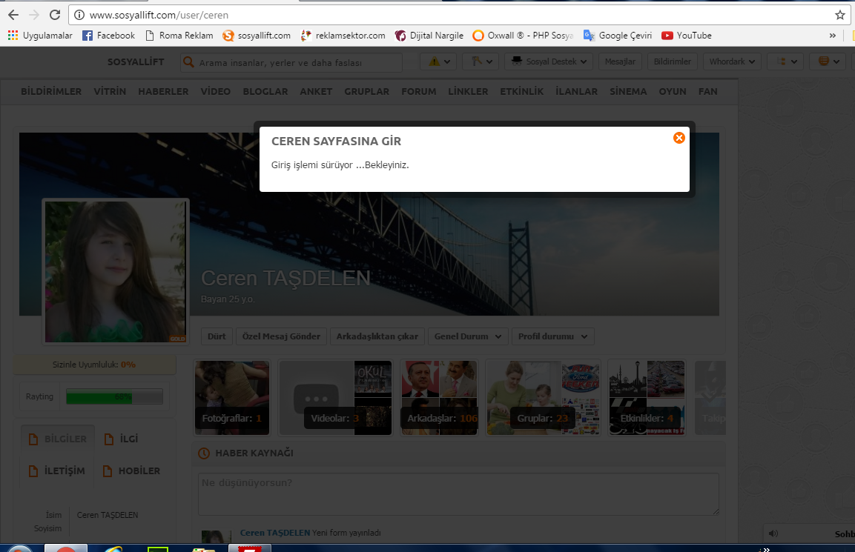Viewport: 855px width, 552px height.
Task: Expand the Whordark user menu
Action: point(732,61)
